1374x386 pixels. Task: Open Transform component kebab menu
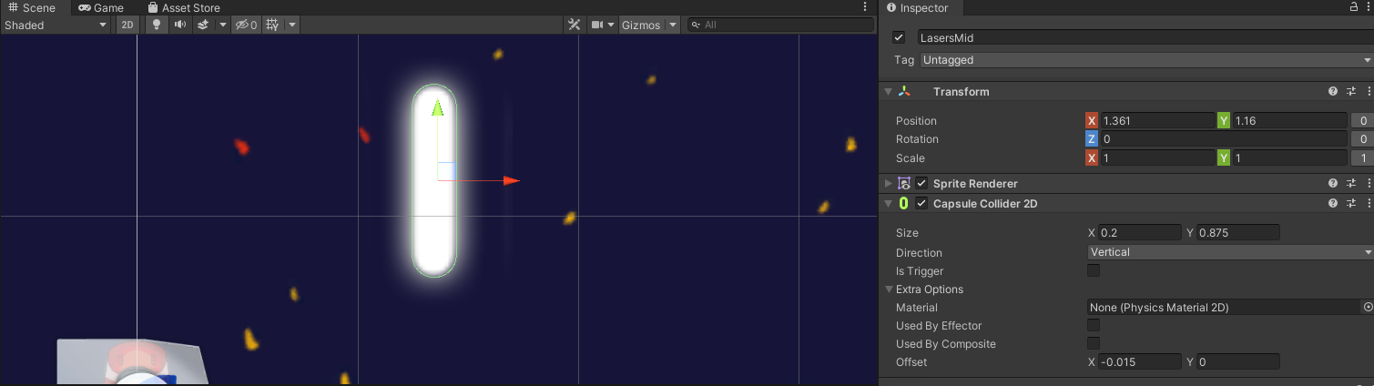(1369, 91)
